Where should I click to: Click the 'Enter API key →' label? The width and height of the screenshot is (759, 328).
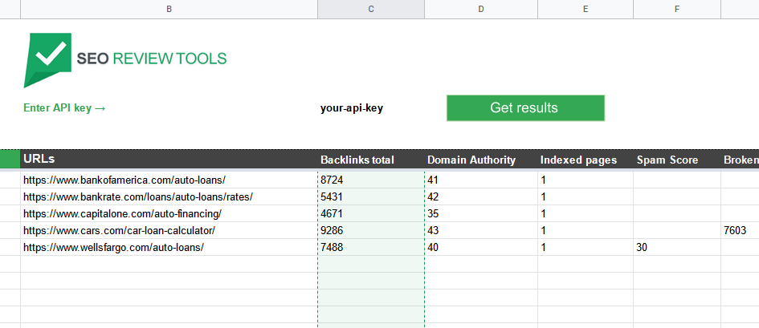pyautogui.click(x=64, y=108)
